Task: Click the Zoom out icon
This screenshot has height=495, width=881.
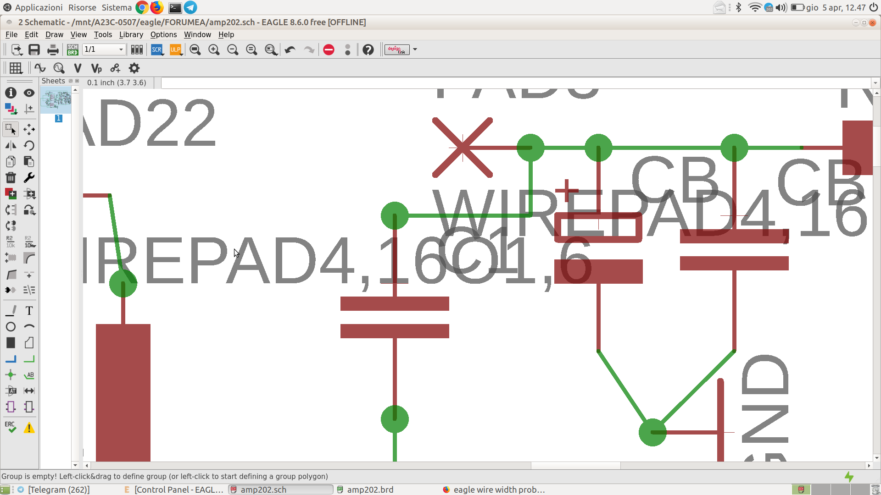Action: pos(233,49)
